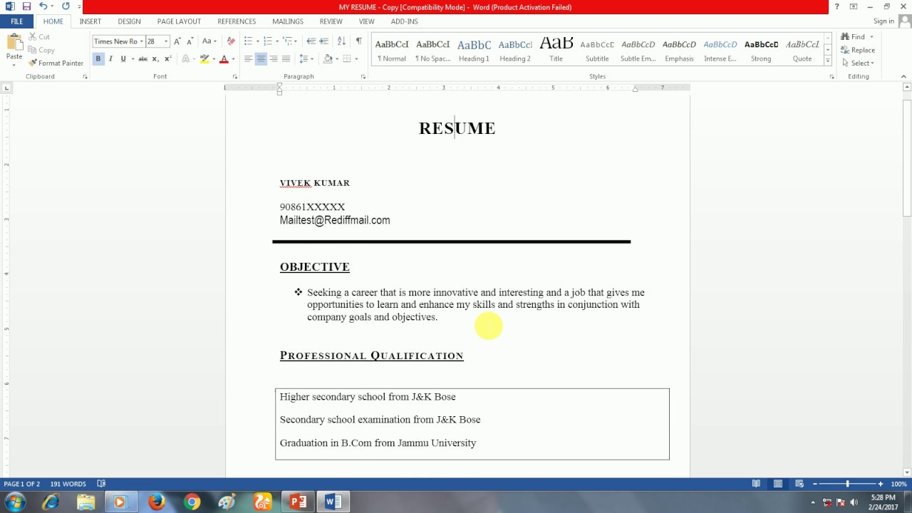912x513 pixels.
Task: Switch to Read Mode in status bar
Action: 757,484
